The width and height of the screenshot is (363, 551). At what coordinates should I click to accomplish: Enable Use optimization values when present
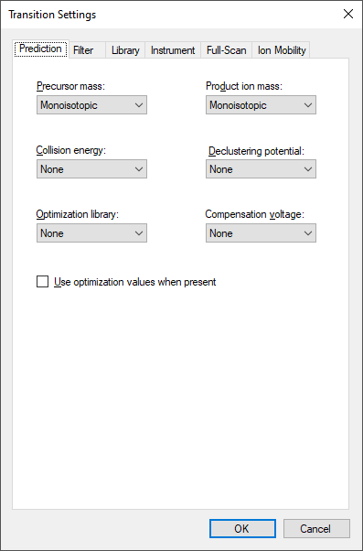pyautogui.click(x=42, y=282)
